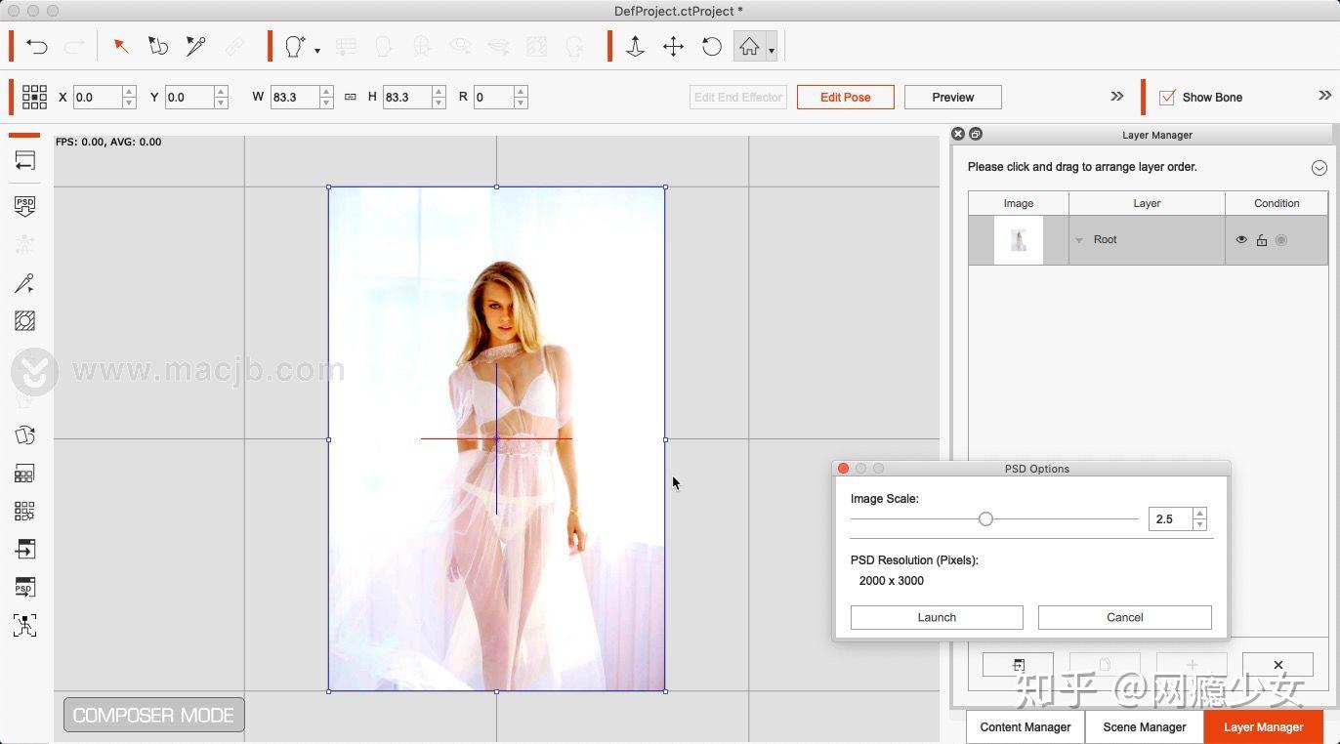This screenshot has height=744, width=1340.
Task: Click the PSD import icon in sidebar
Action: [24, 206]
